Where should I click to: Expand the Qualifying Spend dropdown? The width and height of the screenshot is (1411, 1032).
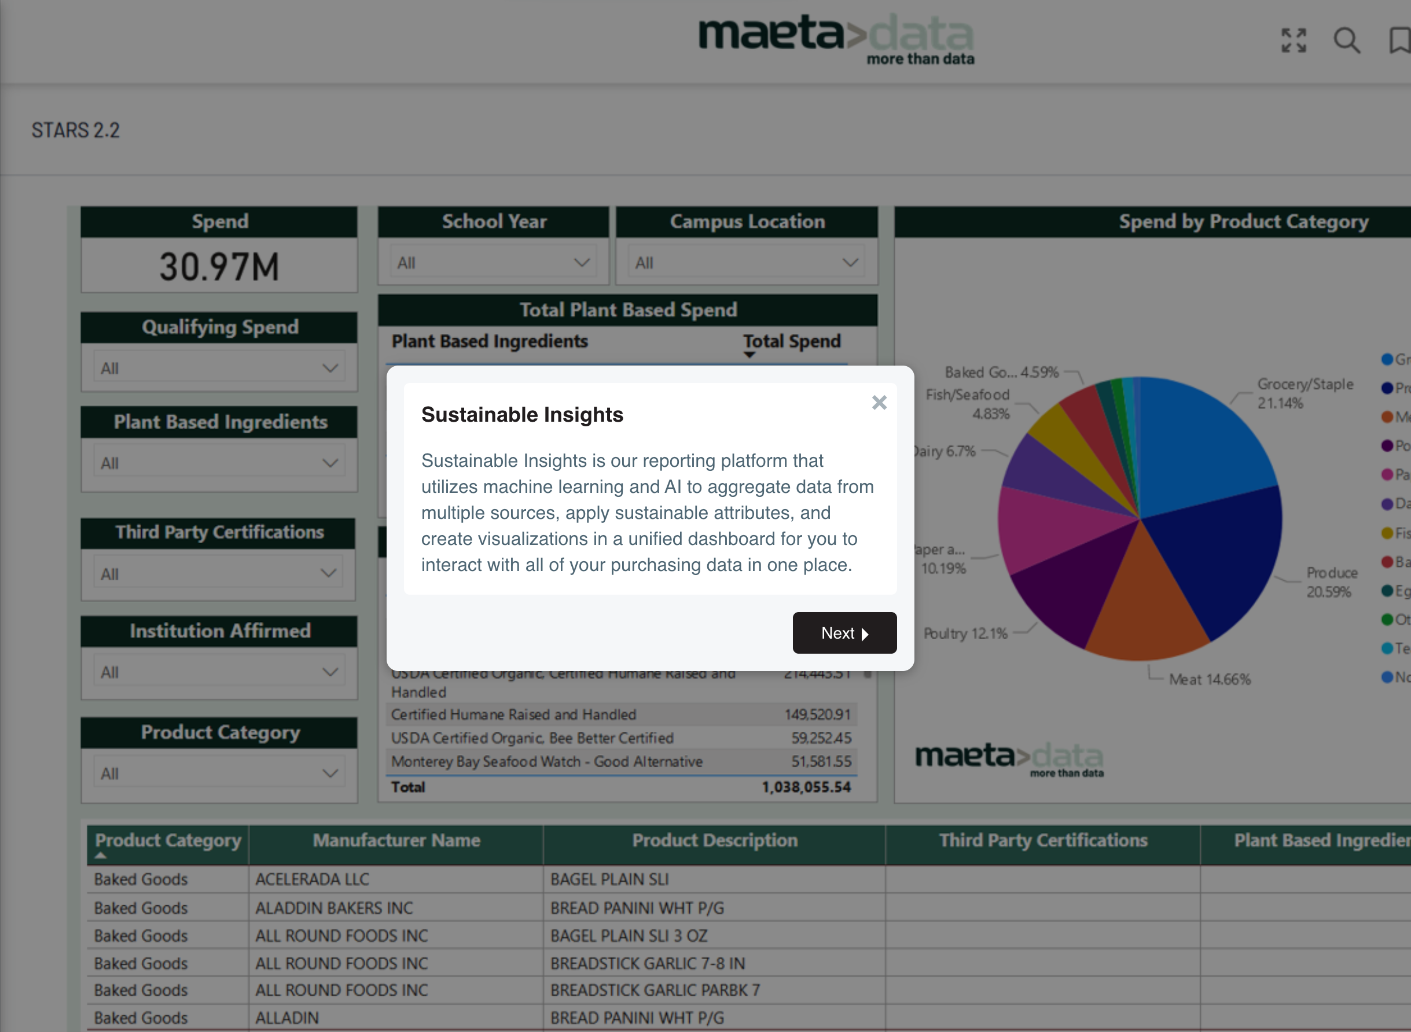click(x=219, y=368)
